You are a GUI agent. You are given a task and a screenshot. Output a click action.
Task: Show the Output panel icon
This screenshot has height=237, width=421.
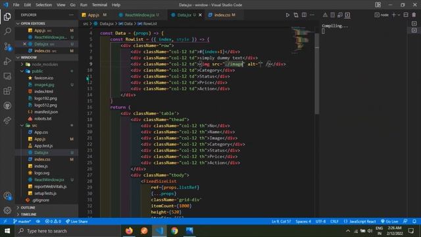tap(332, 15)
